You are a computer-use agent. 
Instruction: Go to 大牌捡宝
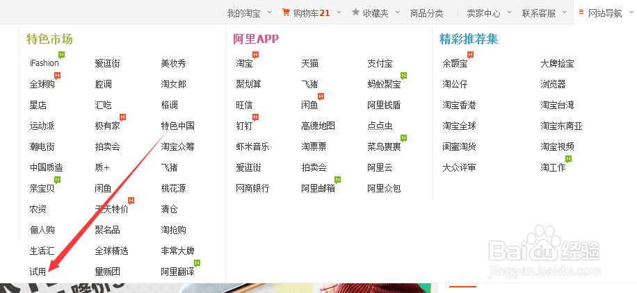click(x=558, y=63)
